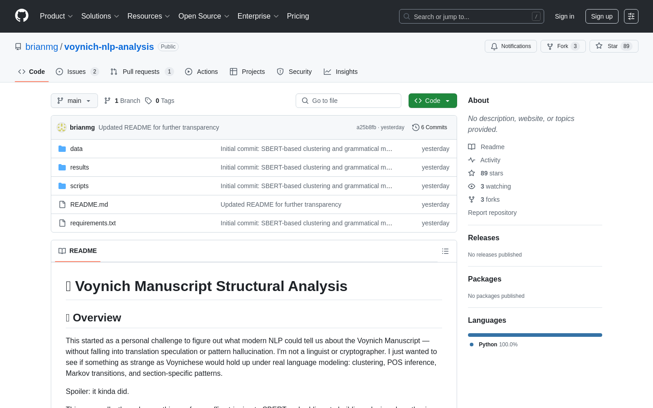Screen dimensions: 653x408
Task: Switch to the Projects tab
Action: [x=247, y=72]
